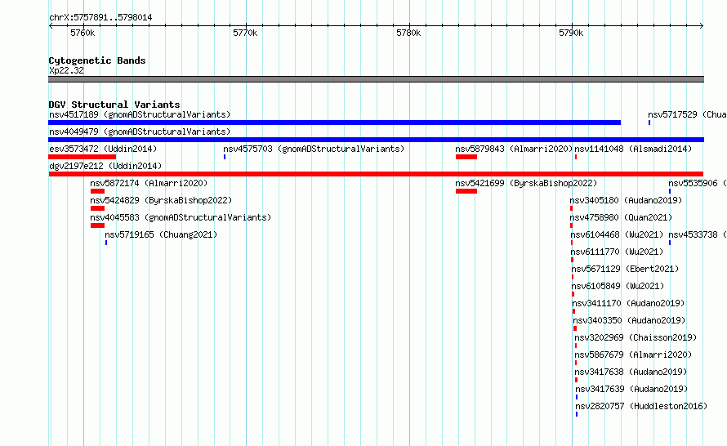The width and height of the screenshot is (727, 446).
Task: Click the red nsv5424829 variant bar
Action: (x=97, y=208)
